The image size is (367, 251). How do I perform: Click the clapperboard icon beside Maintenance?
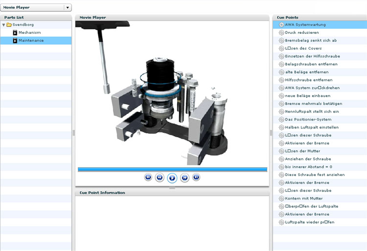pos(15,40)
